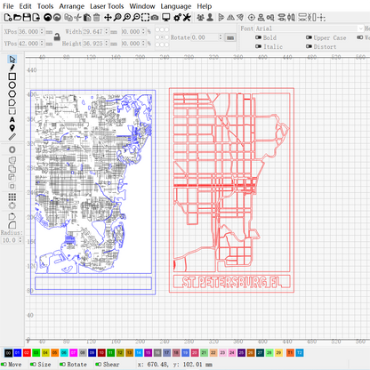Select the red ST PETERSBURG FL text
370x370 pixels.
click(x=231, y=282)
